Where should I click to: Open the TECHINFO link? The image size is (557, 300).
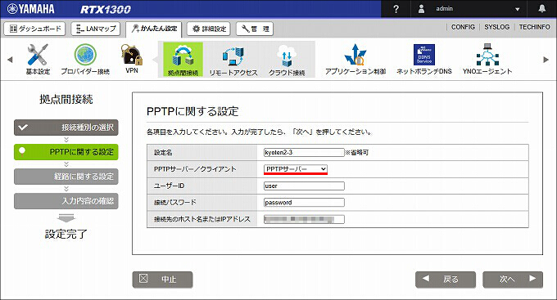[534, 27]
